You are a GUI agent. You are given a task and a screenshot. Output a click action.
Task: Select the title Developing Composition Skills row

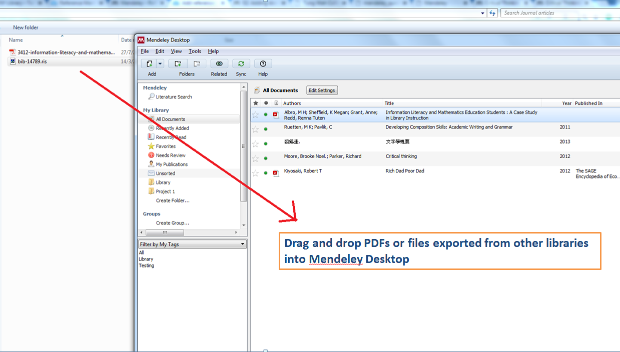tap(449, 127)
